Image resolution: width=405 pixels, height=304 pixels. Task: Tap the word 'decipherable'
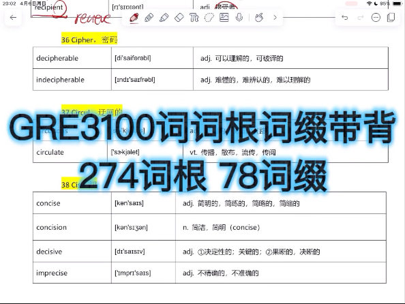(57, 58)
